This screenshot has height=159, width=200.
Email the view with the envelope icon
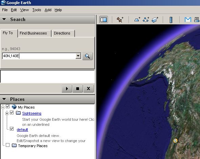coord(188,20)
